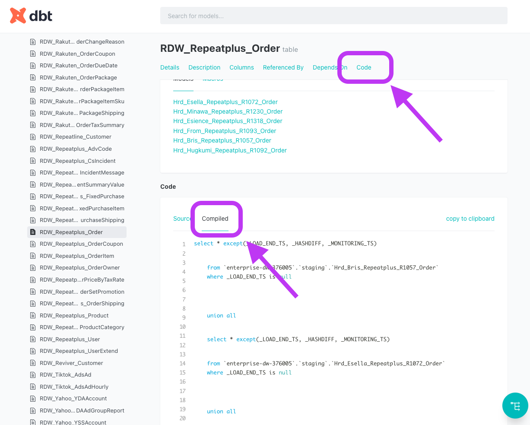This screenshot has height=425, width=530.
Task: Click document icon beside RDW_Repeatplus_Order
Action: 33,232
